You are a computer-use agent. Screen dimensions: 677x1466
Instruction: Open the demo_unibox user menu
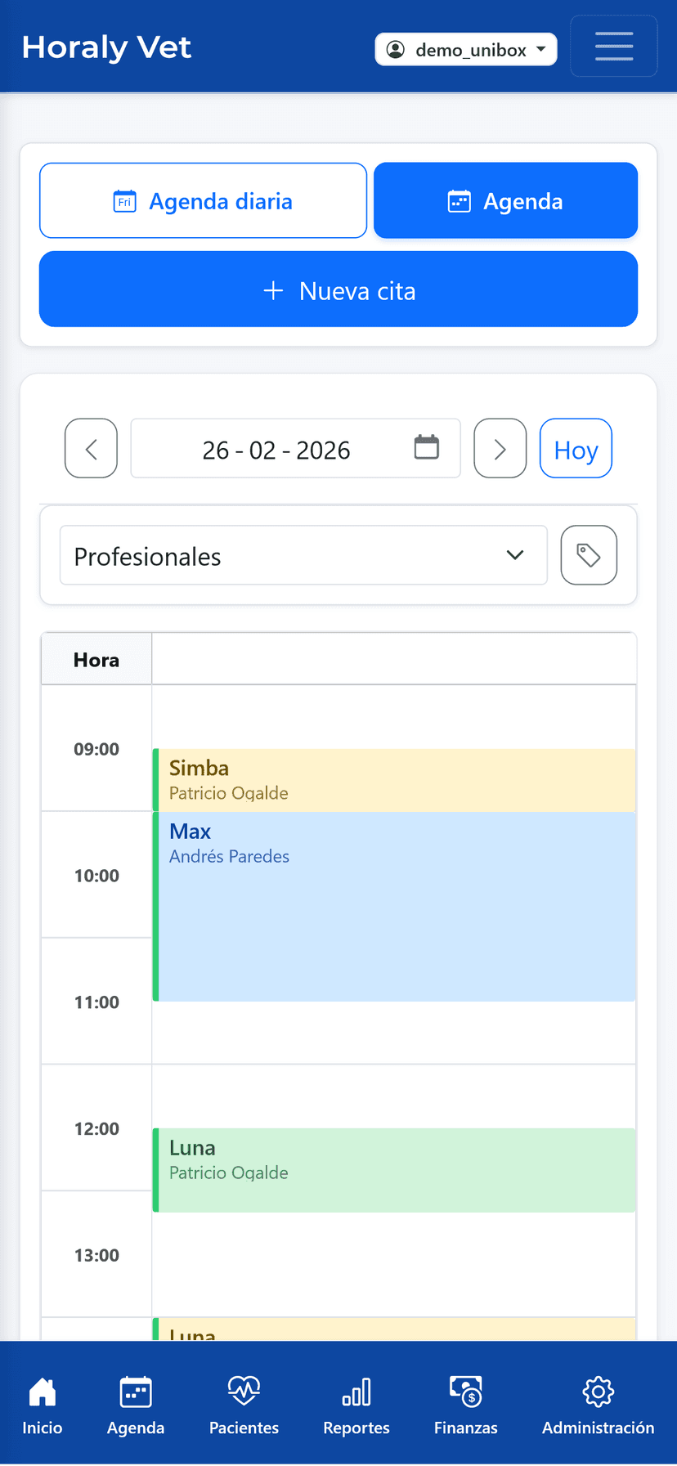pyautogui.click(x=465, y=49)
